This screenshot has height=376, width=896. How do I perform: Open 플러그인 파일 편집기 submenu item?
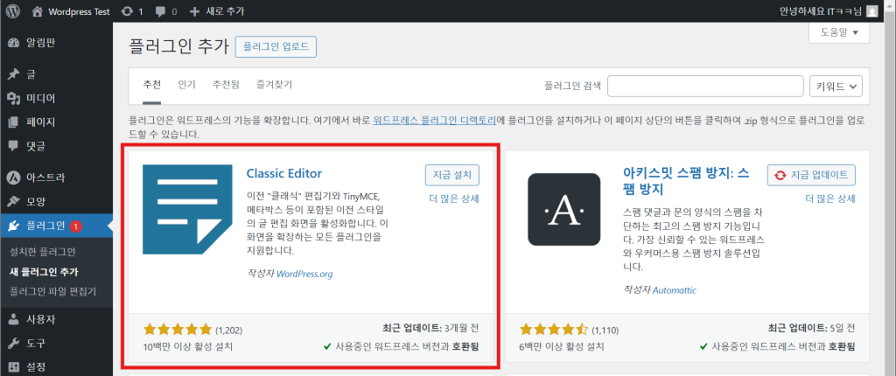[x=53, y=291]
